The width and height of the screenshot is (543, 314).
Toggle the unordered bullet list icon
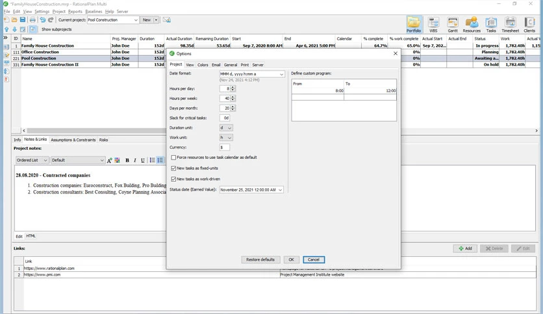153,160
